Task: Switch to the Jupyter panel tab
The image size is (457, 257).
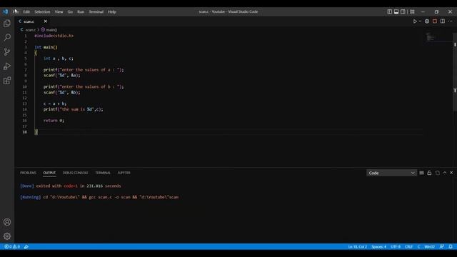Action: [x=124, y=173]
